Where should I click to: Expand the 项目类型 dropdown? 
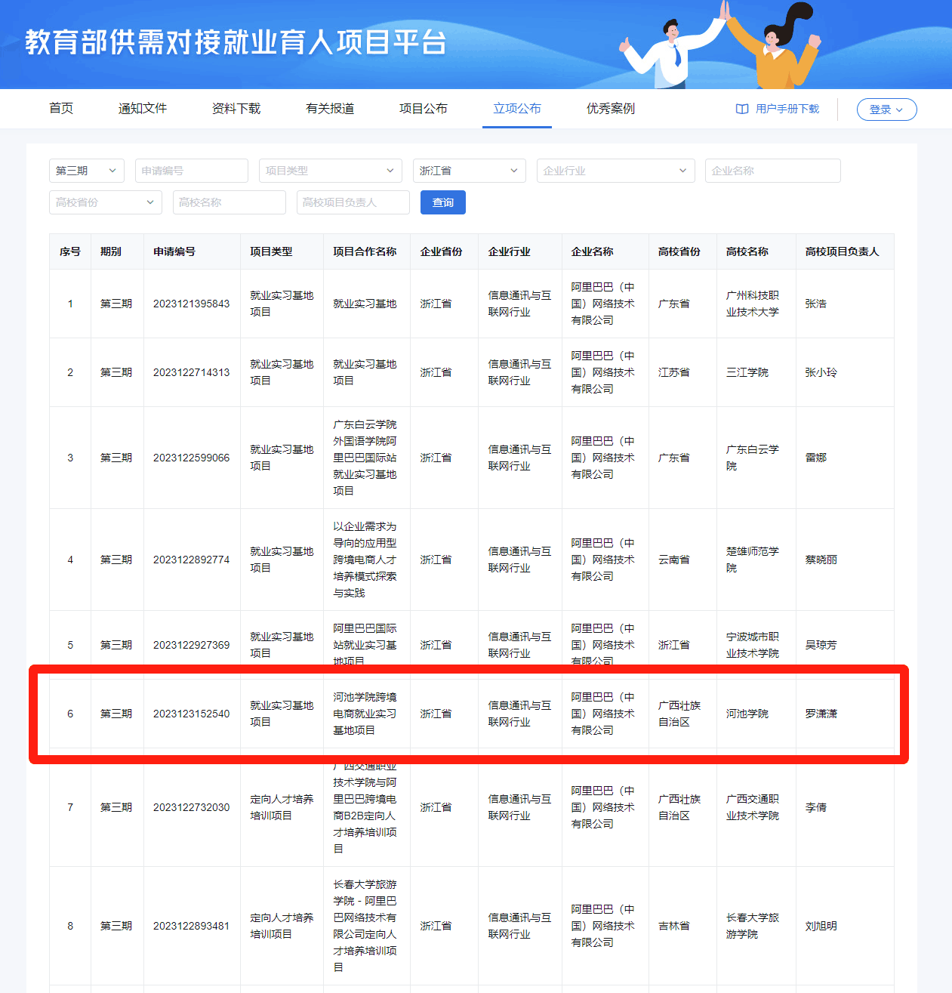pos(330,171)
